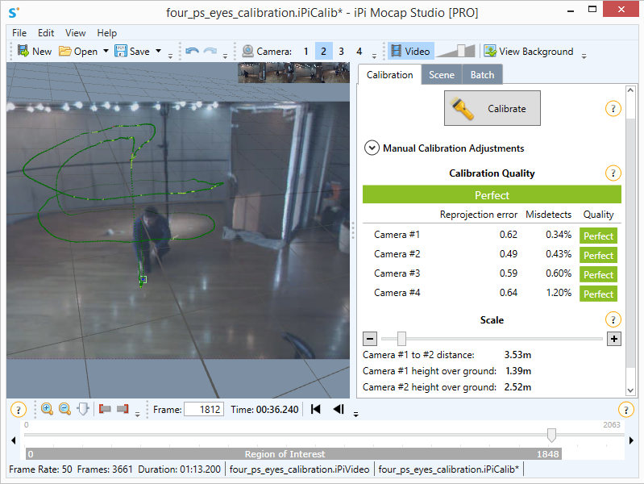This screenshot has width=644, height=484.
Task: Switch to camera 1 view
Action: 306,51
